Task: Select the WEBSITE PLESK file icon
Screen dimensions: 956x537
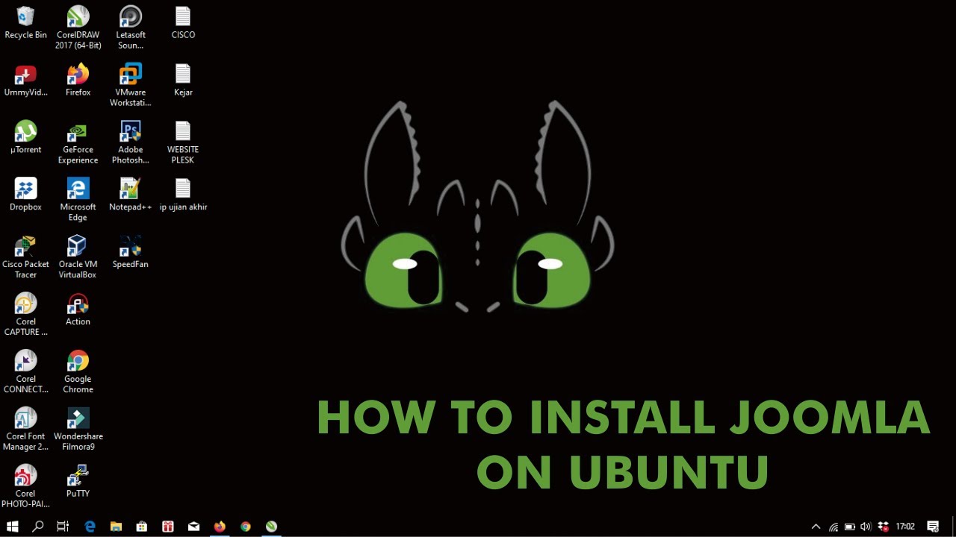Action: [183, 142]
